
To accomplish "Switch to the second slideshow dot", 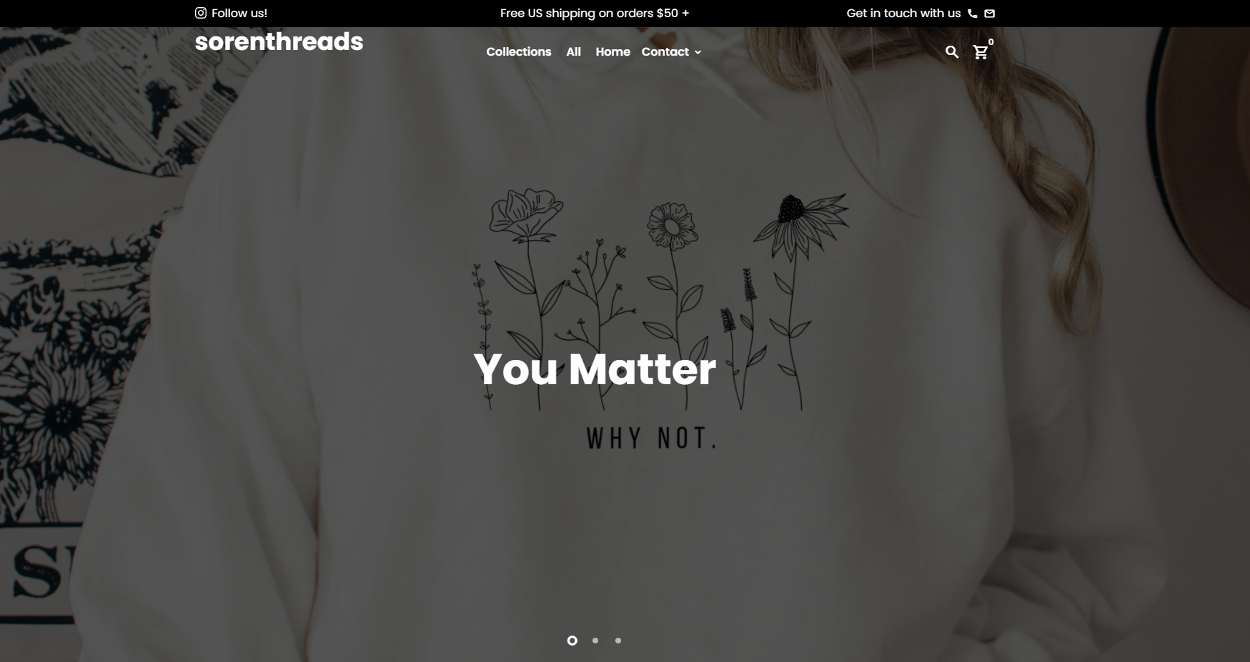I will click(x=595, y=641).
